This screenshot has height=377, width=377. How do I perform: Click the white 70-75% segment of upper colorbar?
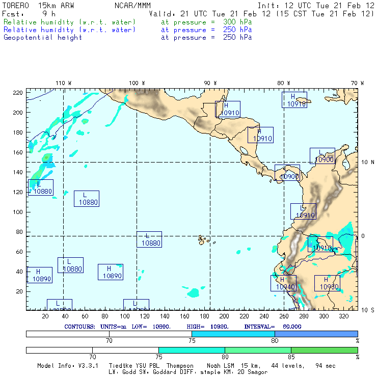pos(150,334)
